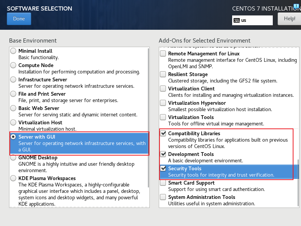301x226 pixels.
Task: Click 'Installation for performing computation and processing.' text
Action: point(79,72)
